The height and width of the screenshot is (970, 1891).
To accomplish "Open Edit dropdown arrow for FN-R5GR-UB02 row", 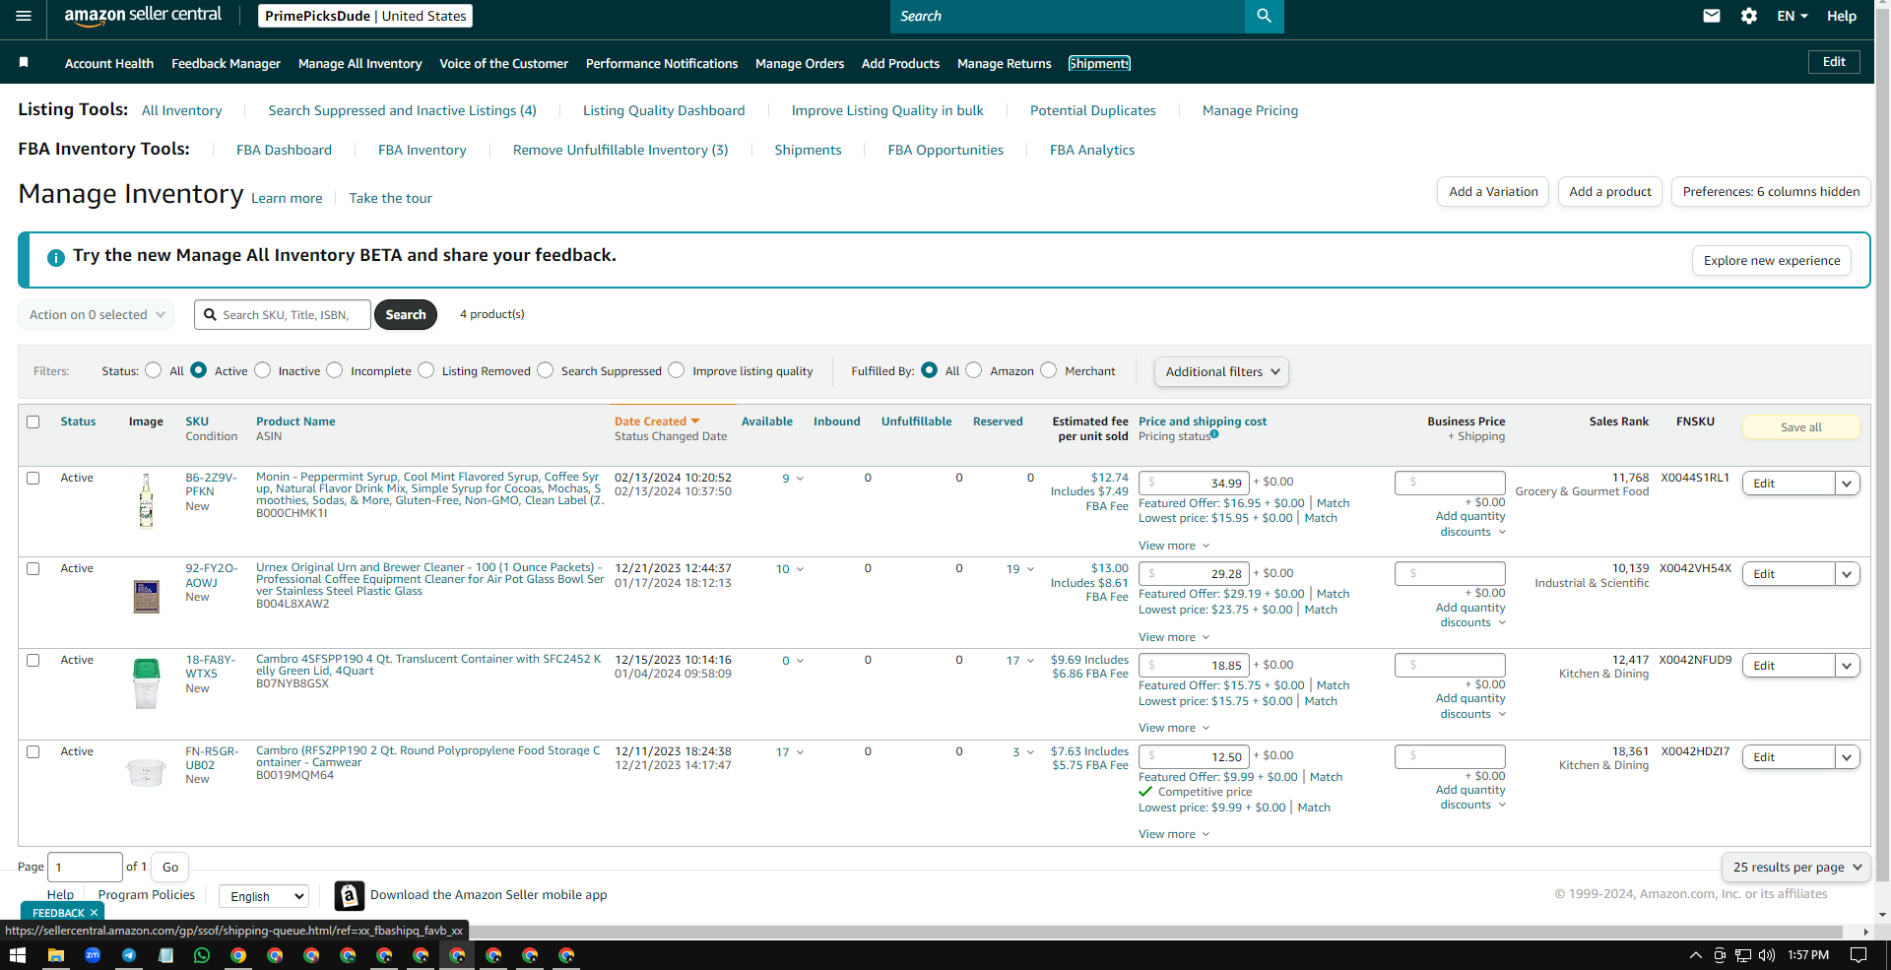I will point(1848,757).
